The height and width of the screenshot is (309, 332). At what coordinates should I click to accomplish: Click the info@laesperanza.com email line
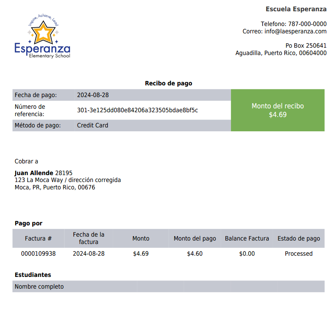[284, 31]
